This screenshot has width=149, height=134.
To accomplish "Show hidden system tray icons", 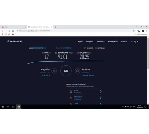I will click(123, 107).
